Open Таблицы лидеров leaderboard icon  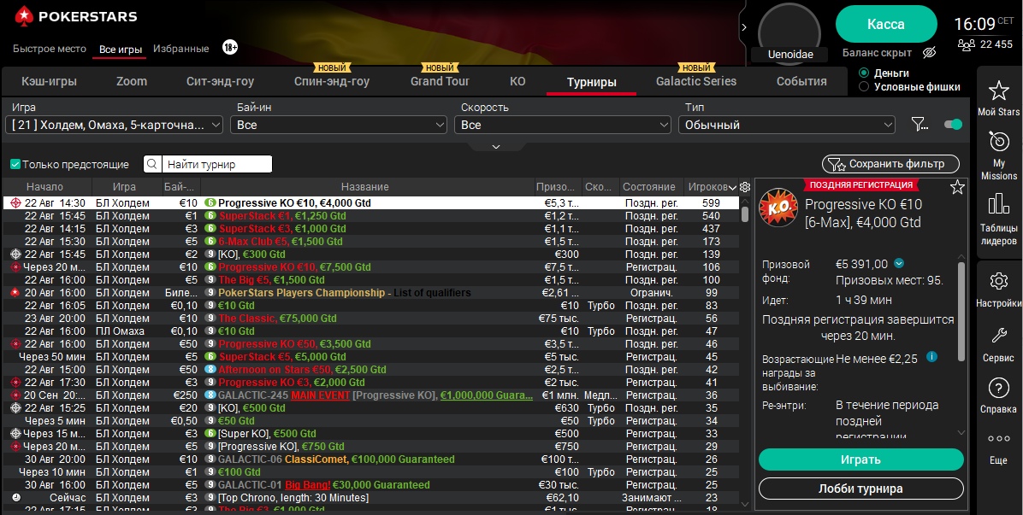click(998, 204)
